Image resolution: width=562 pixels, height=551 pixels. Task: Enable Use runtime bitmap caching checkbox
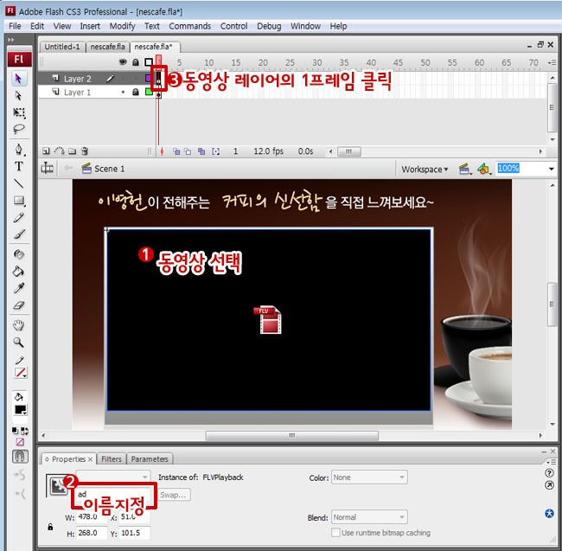335,532
